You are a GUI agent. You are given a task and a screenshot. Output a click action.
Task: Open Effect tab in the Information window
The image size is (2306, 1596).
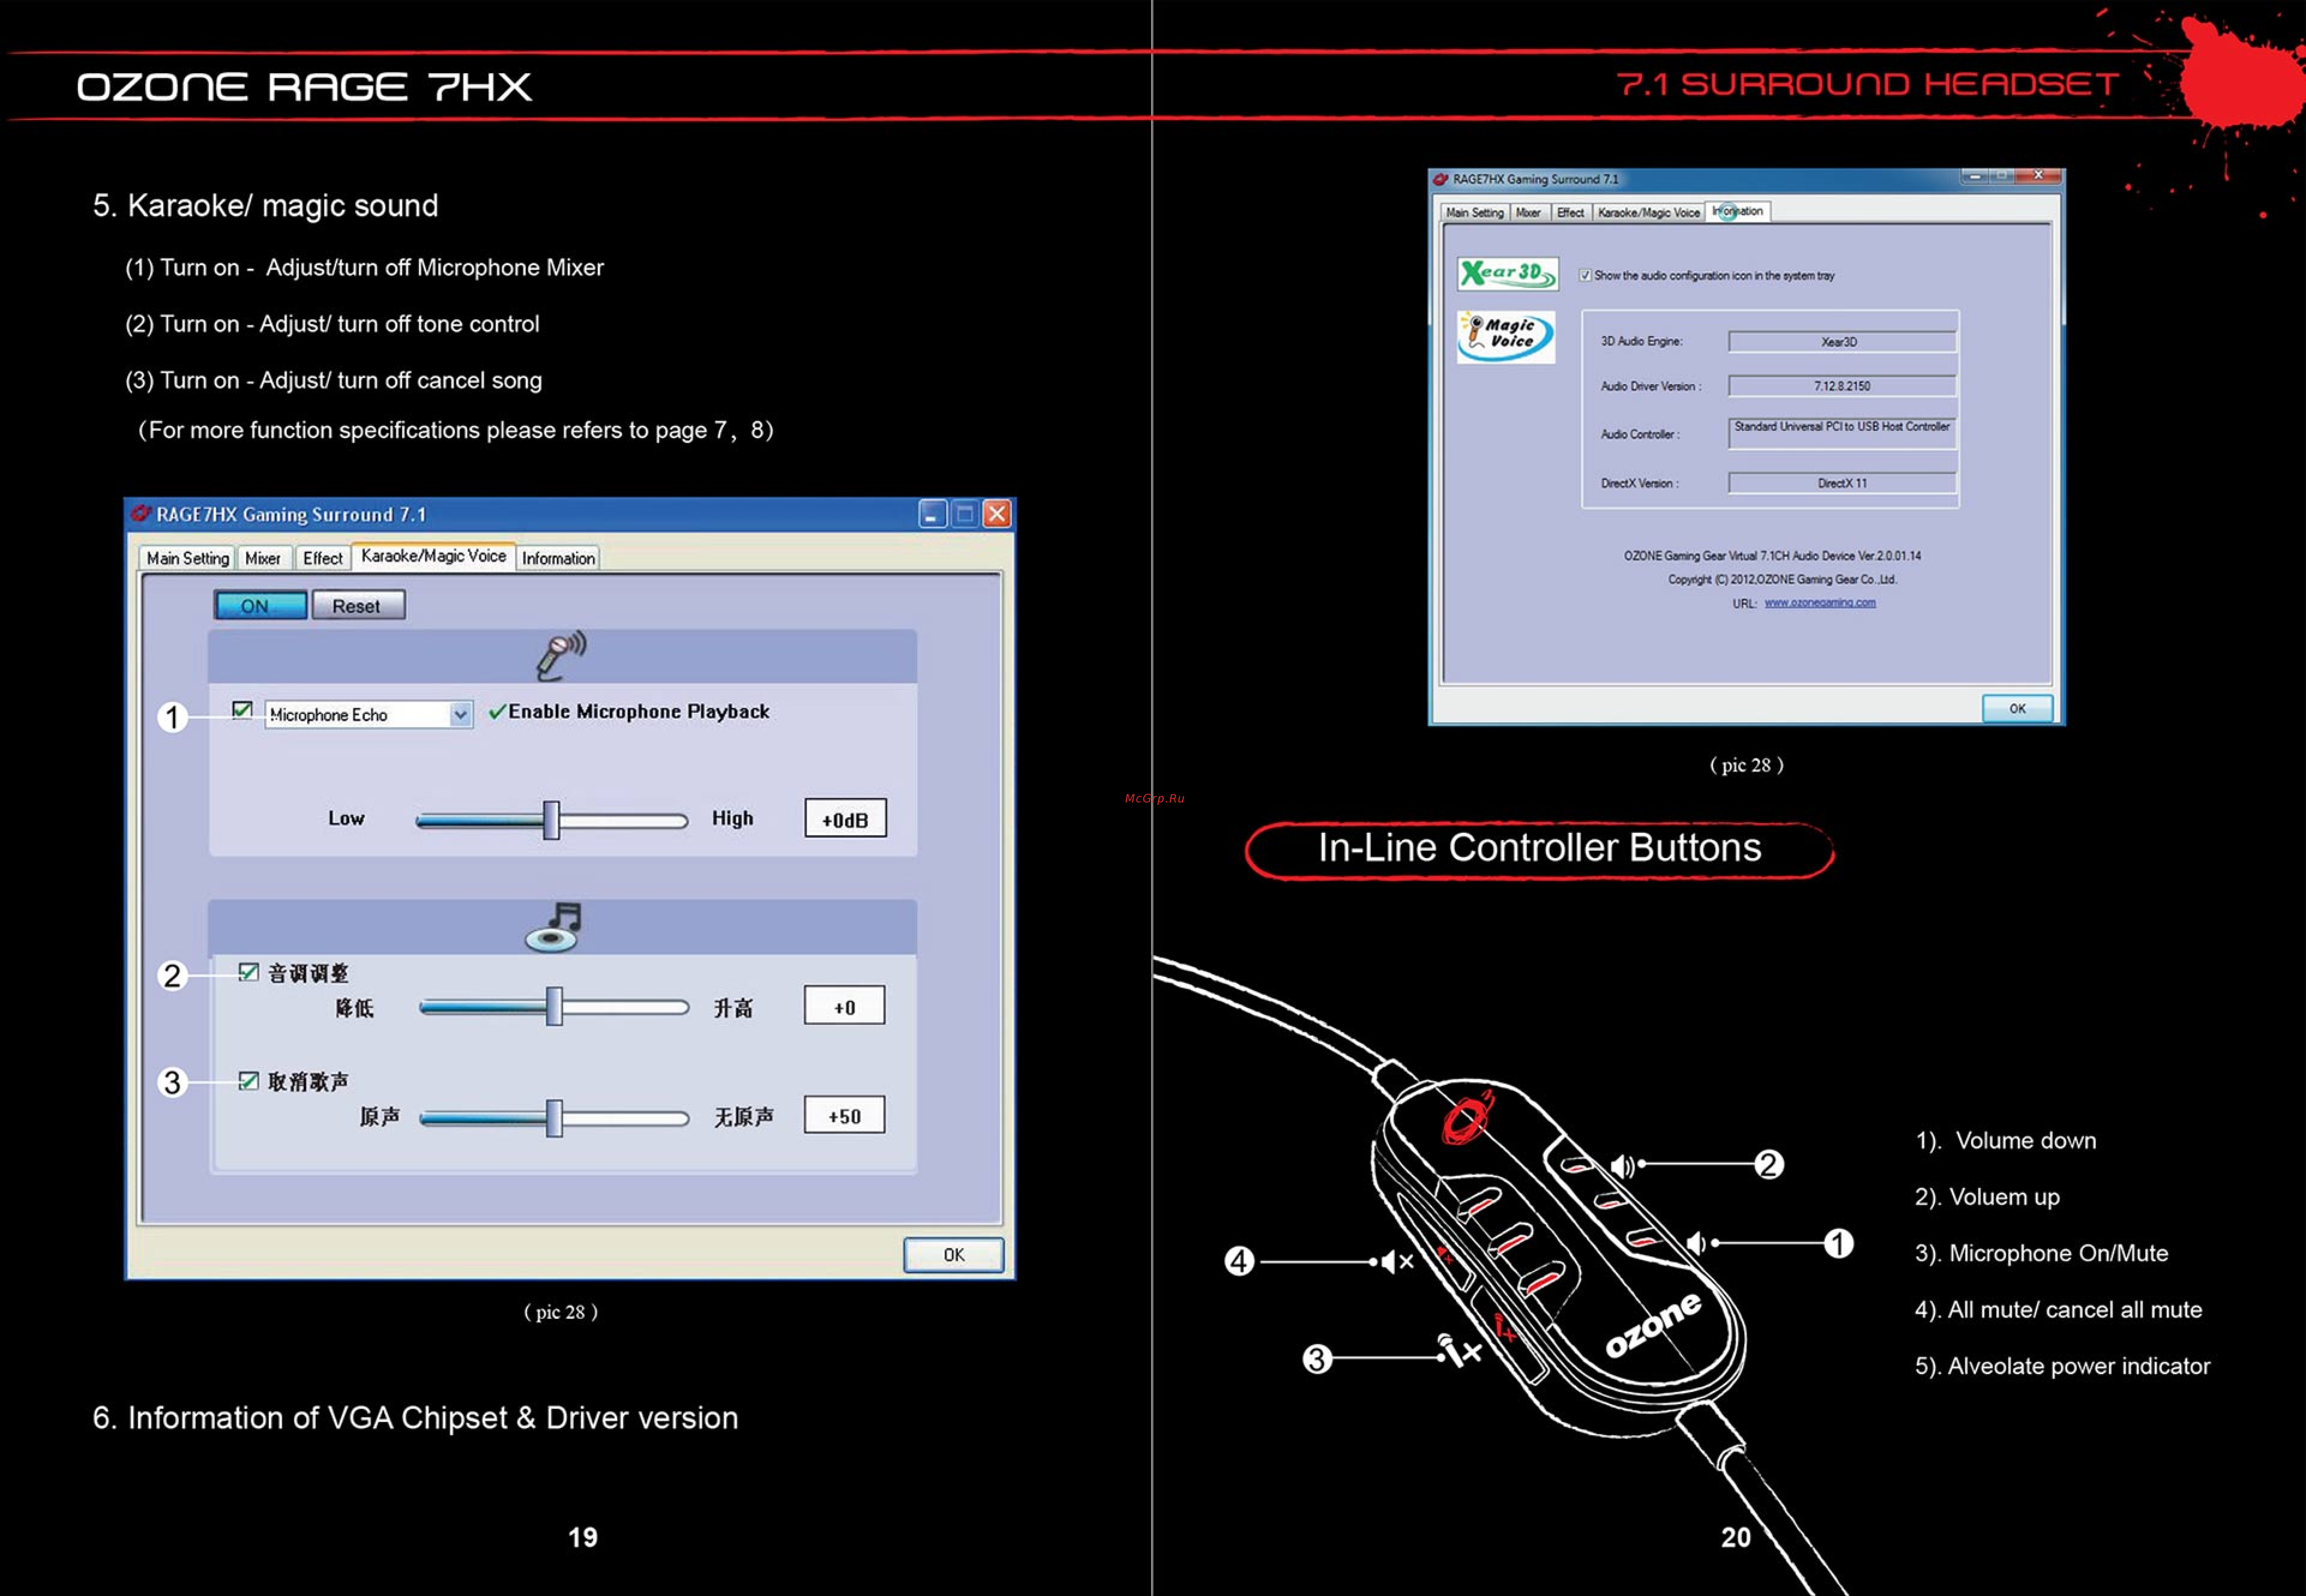tap(1571, 213)
